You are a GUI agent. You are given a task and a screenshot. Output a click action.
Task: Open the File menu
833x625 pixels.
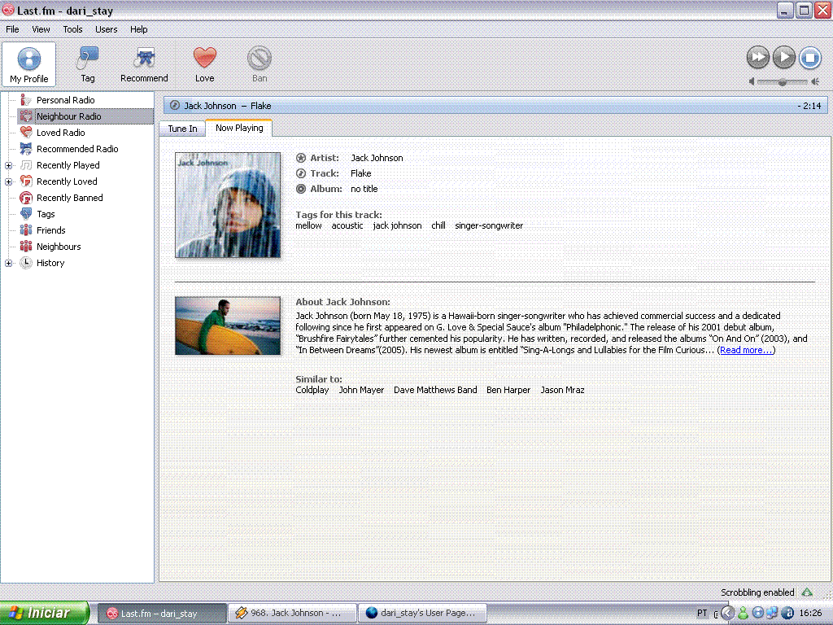12,29
